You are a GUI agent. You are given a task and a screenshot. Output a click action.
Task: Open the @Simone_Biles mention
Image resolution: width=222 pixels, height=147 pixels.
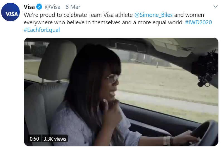(x=153, y=15)
